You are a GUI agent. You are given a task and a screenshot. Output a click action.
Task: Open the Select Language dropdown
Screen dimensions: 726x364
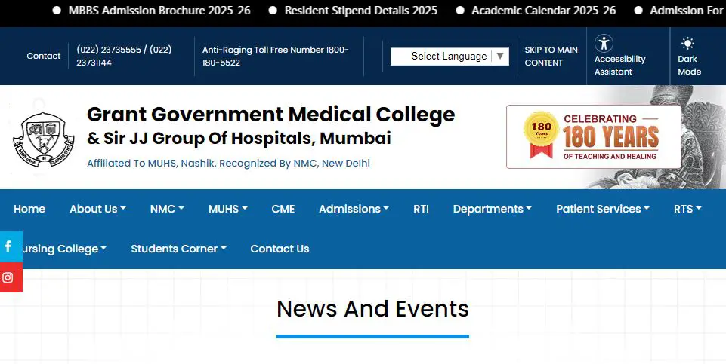coord(450,57)
